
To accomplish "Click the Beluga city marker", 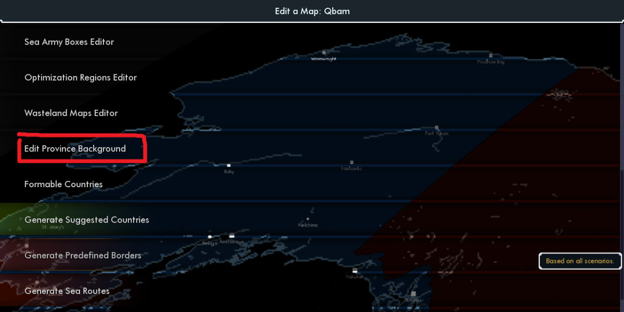I will (210, 237).
